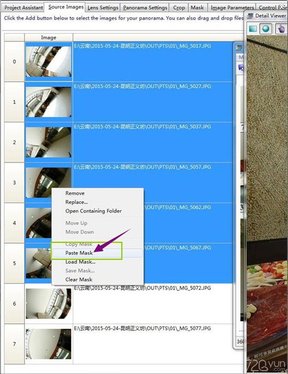
Task: Click the Image column header
Action: pyautogui.click(x=48, y=37)
